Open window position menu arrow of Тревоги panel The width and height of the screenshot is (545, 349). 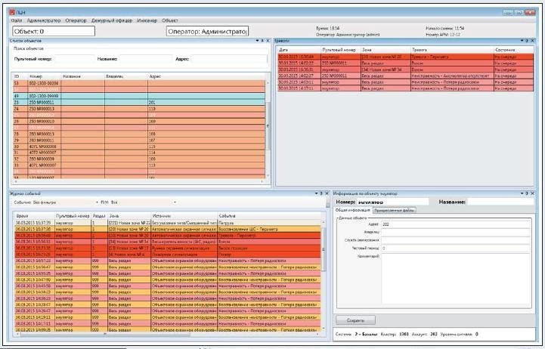coord(521,40)
